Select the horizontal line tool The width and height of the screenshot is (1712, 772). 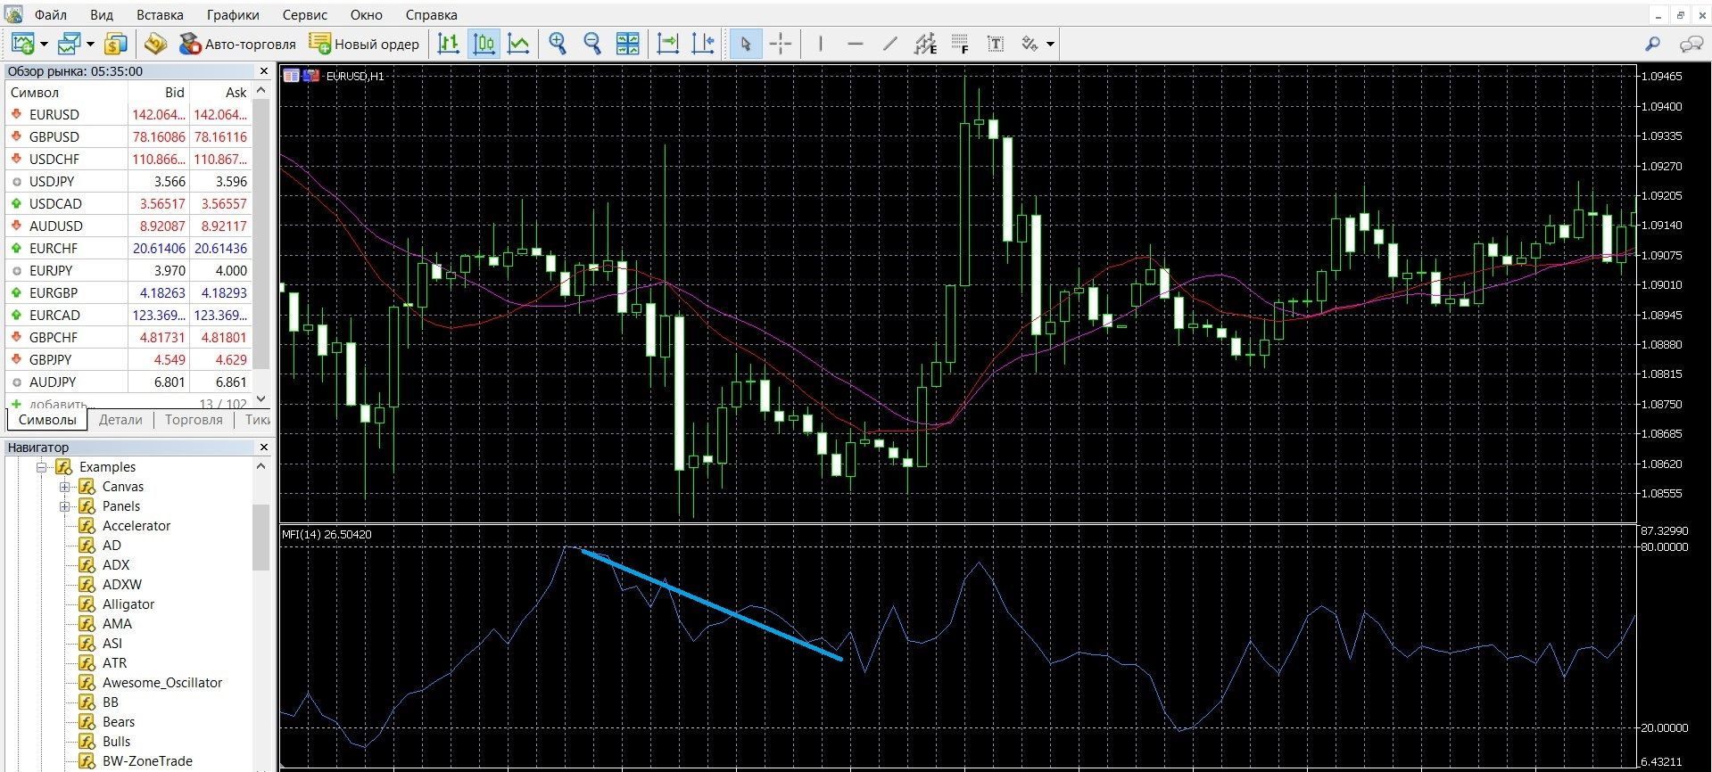click(x=856, y=43)
